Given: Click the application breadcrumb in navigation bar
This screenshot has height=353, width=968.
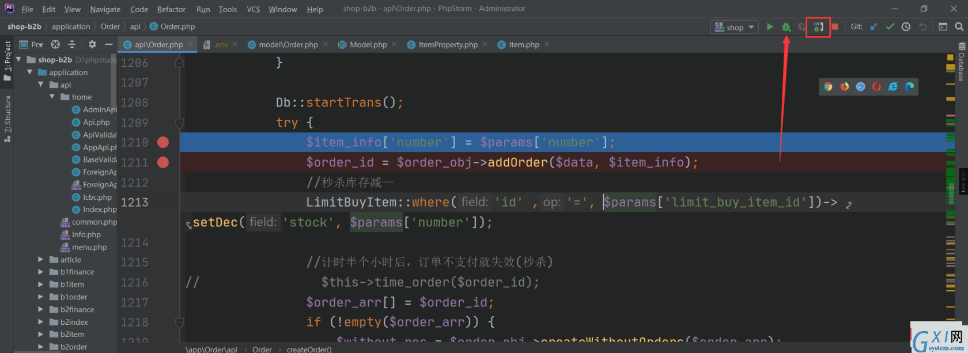Looking at the screenshot, I should pyautogui.click(x=71, y=26).
